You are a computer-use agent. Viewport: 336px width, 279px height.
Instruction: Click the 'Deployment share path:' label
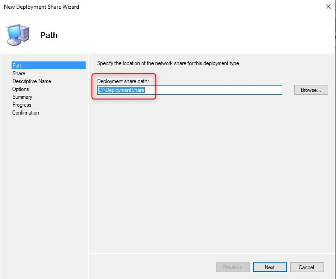tap(123, 81)
